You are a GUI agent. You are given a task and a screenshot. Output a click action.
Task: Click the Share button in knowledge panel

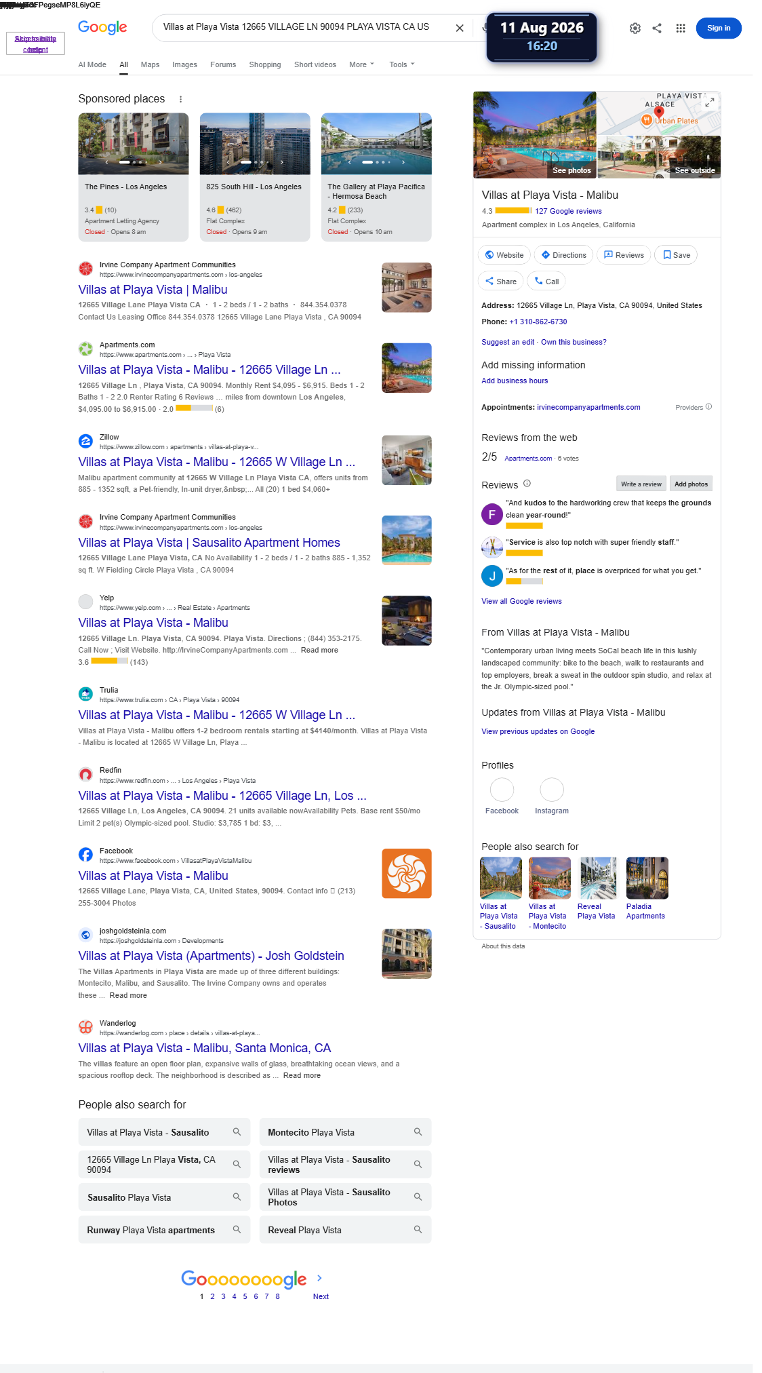pyautogui.click(x=500, y=282)
